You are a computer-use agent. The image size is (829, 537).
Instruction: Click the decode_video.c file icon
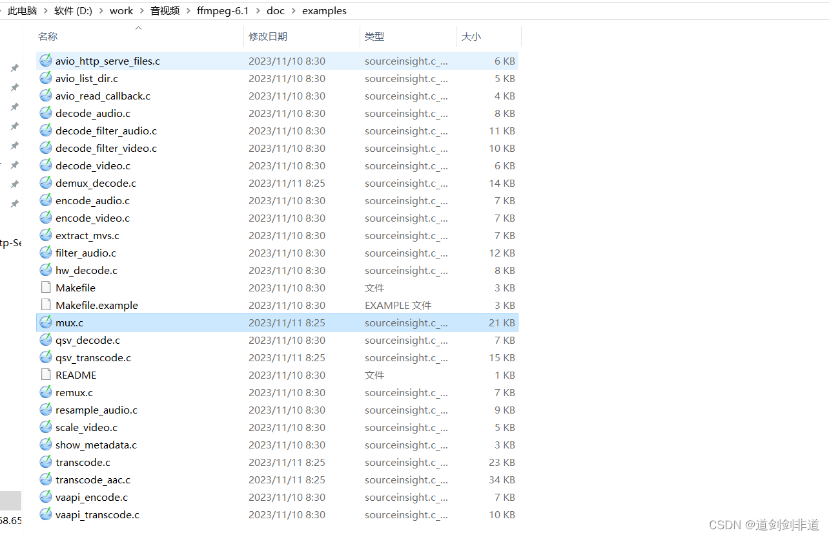[x=45, y=165]
